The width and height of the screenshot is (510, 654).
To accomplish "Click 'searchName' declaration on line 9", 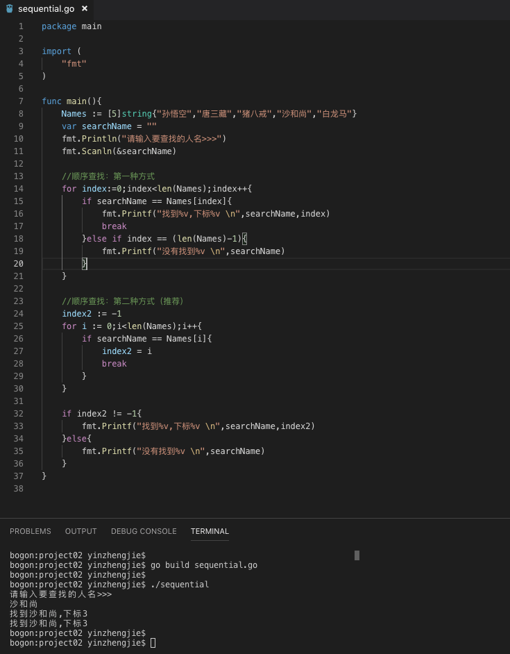I will 106,126.
